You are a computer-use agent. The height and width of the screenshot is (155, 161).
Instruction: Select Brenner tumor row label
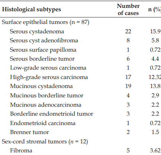pyautogui.click(x=29, y=132)
